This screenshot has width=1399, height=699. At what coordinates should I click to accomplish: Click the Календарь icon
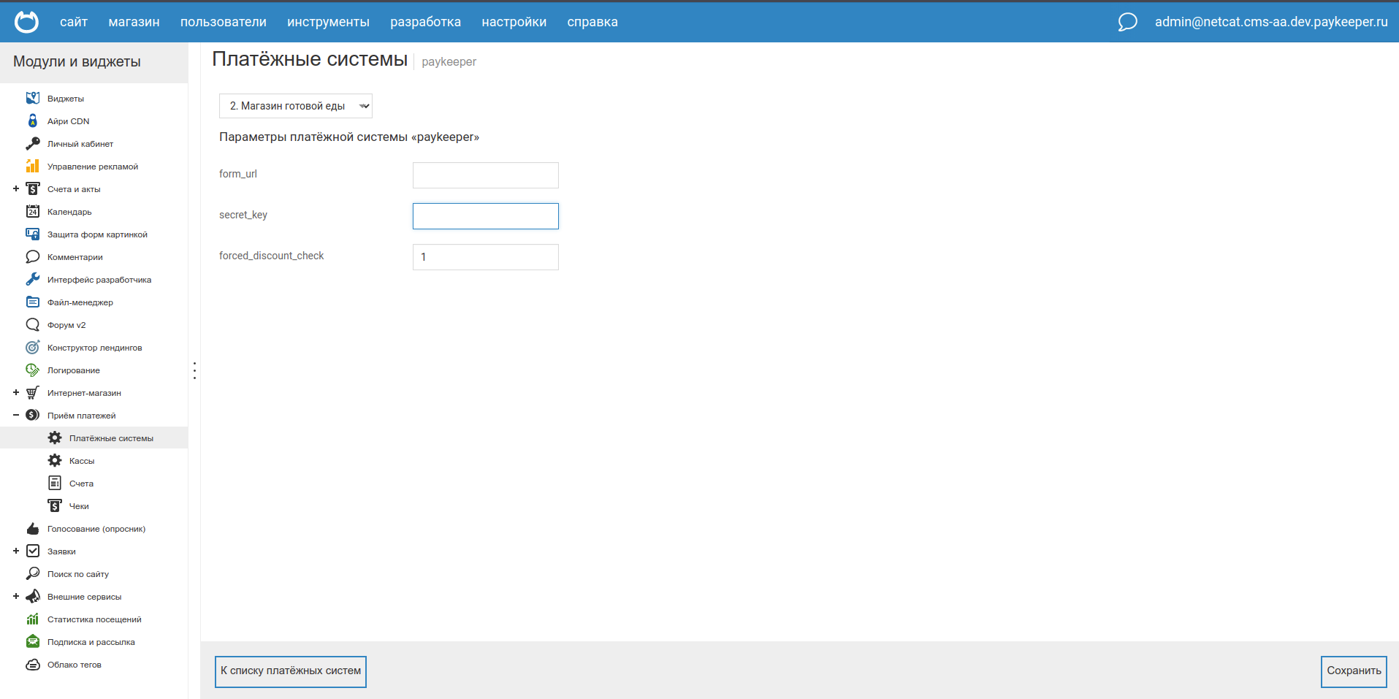33,211
